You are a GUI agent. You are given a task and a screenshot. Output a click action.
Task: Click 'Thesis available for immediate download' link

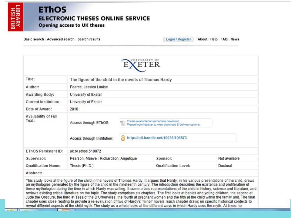(153, 121)
